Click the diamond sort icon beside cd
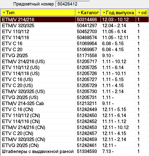The width and height of the screenshot is (149, 156). point(139,12)
